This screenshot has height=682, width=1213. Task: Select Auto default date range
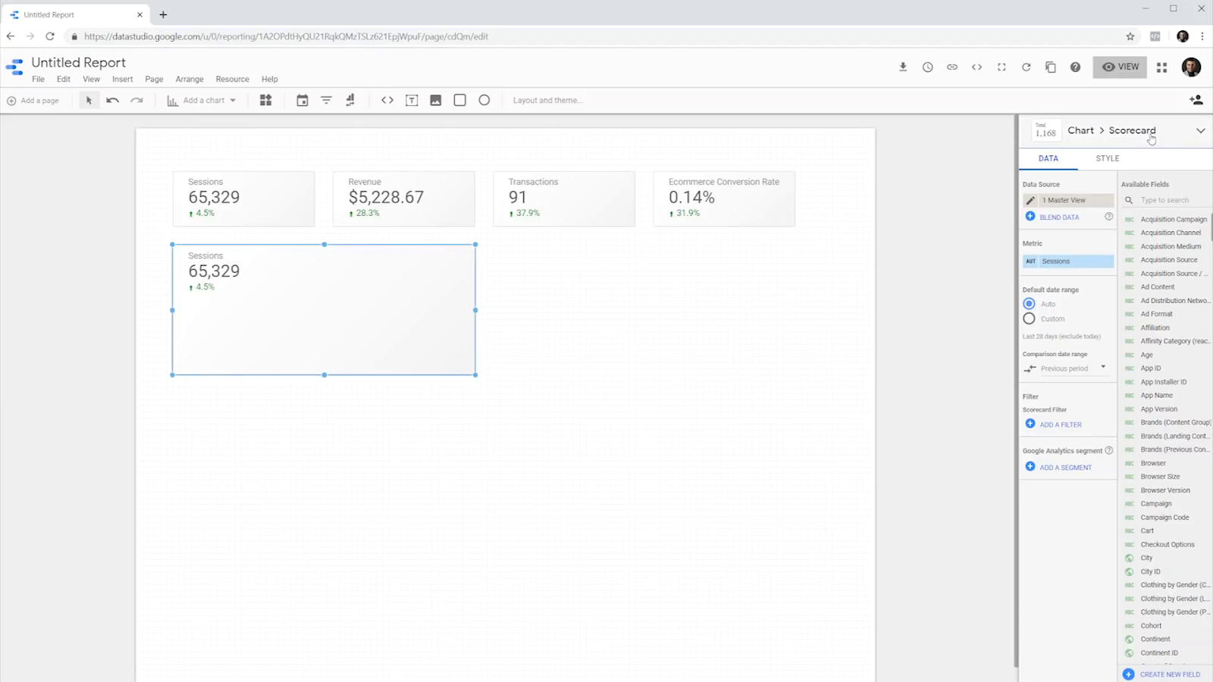point(1029,304)
